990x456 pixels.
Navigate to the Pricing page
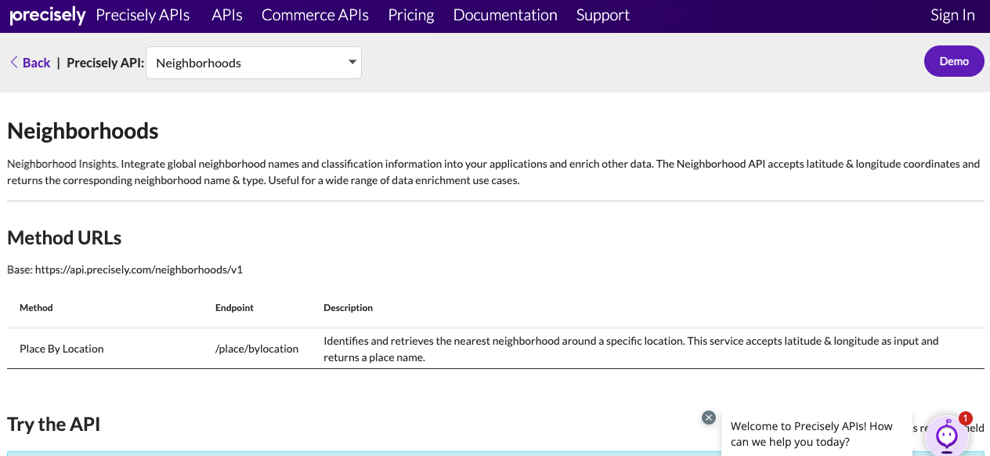(x=411, y=16)
